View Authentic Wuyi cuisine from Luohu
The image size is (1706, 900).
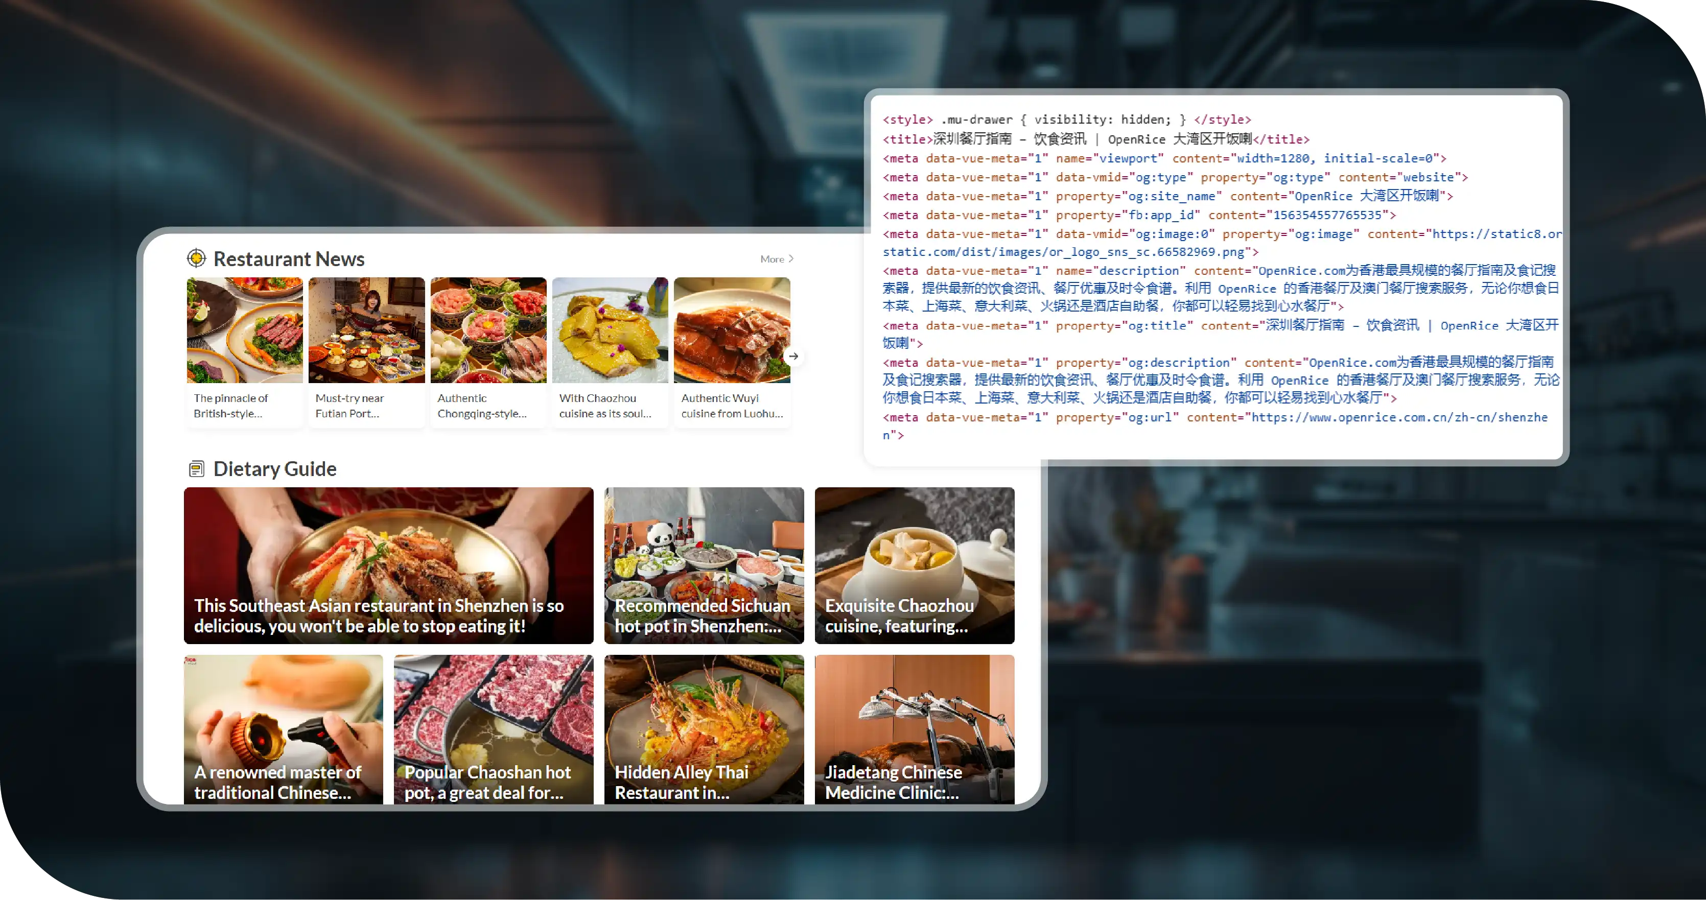coord(732,351)
